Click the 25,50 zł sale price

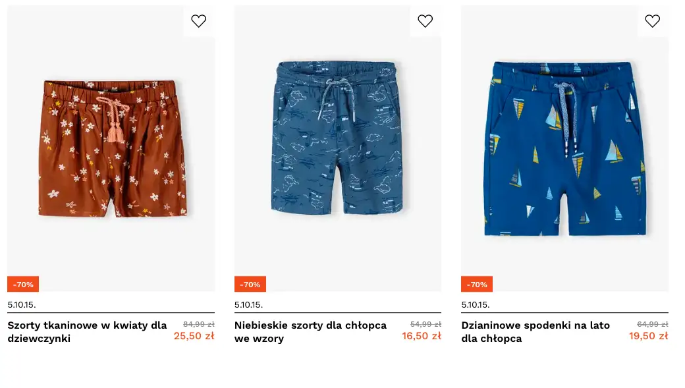click(194, 336)
